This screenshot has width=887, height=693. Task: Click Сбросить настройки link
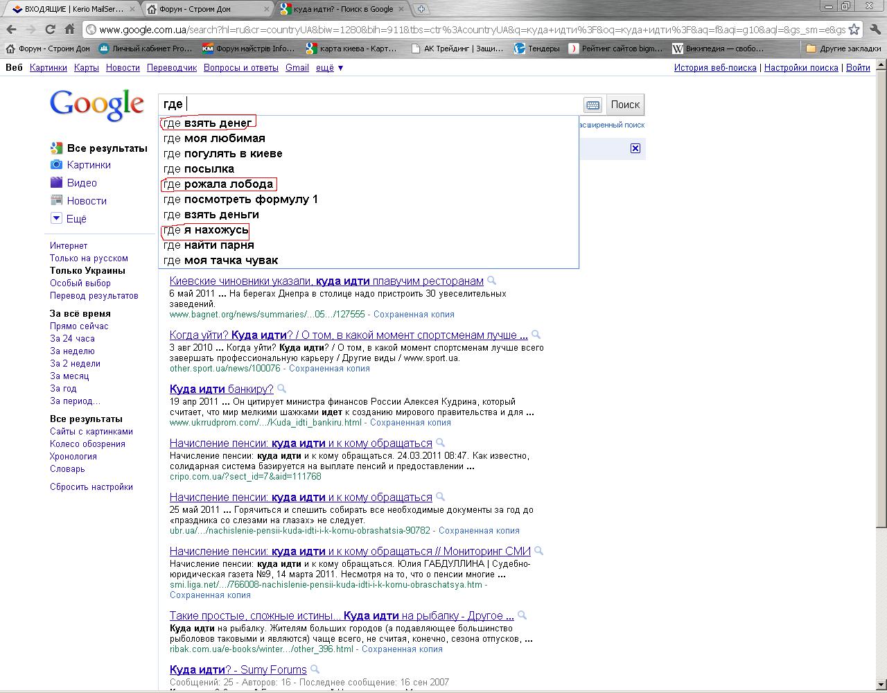coord(91,487)
